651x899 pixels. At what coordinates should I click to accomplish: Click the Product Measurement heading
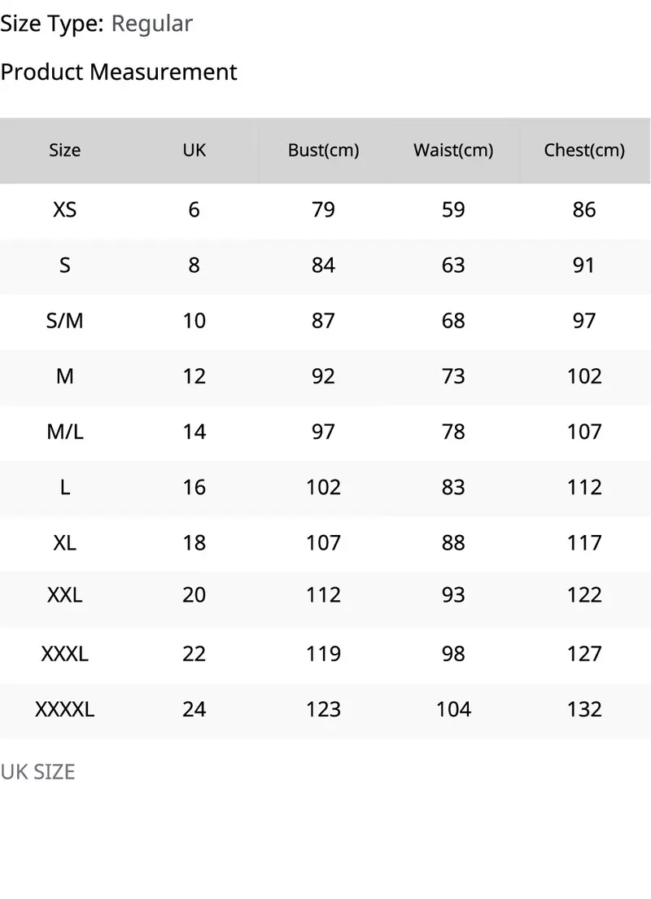point(119,72)
